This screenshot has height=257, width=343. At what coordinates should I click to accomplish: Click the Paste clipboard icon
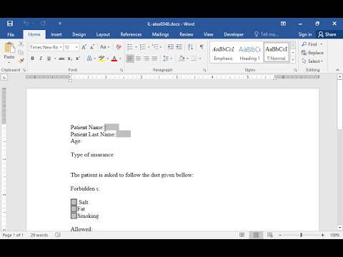tap(9, 47)
